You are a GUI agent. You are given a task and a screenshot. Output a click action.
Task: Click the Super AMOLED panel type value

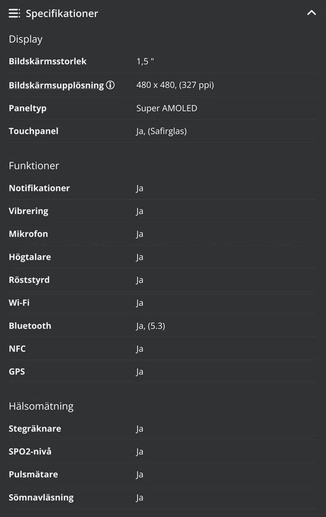[167, 108]
